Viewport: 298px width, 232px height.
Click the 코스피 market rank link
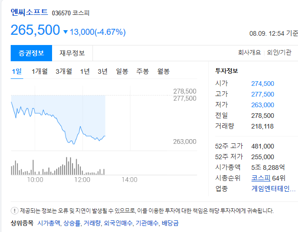260,178
